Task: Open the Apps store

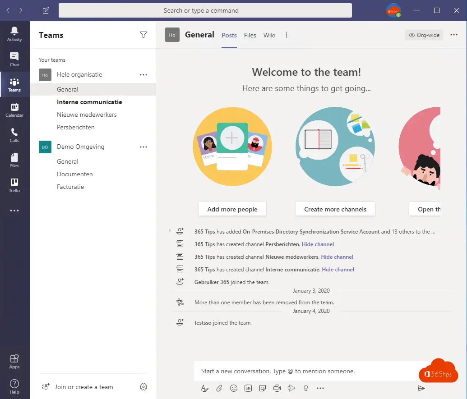Action: (14, 362)
